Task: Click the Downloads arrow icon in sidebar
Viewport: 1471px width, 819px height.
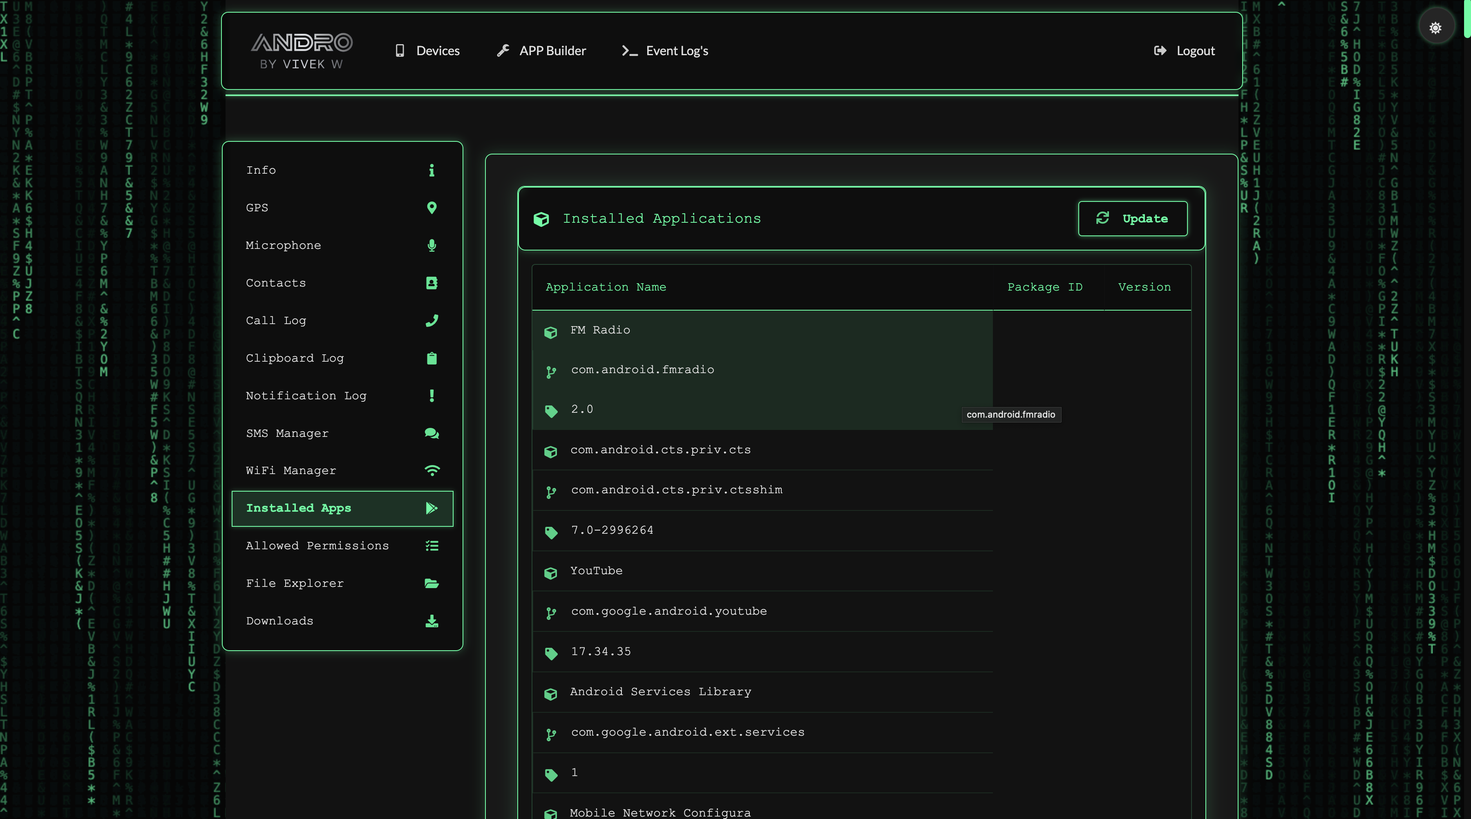Action: point(432,621)
